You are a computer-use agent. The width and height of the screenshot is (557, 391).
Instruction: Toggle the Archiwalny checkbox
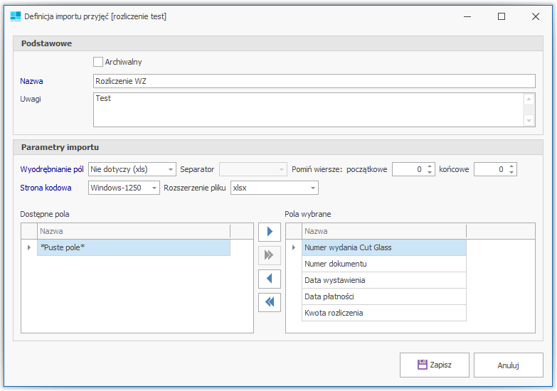[98, 62]
